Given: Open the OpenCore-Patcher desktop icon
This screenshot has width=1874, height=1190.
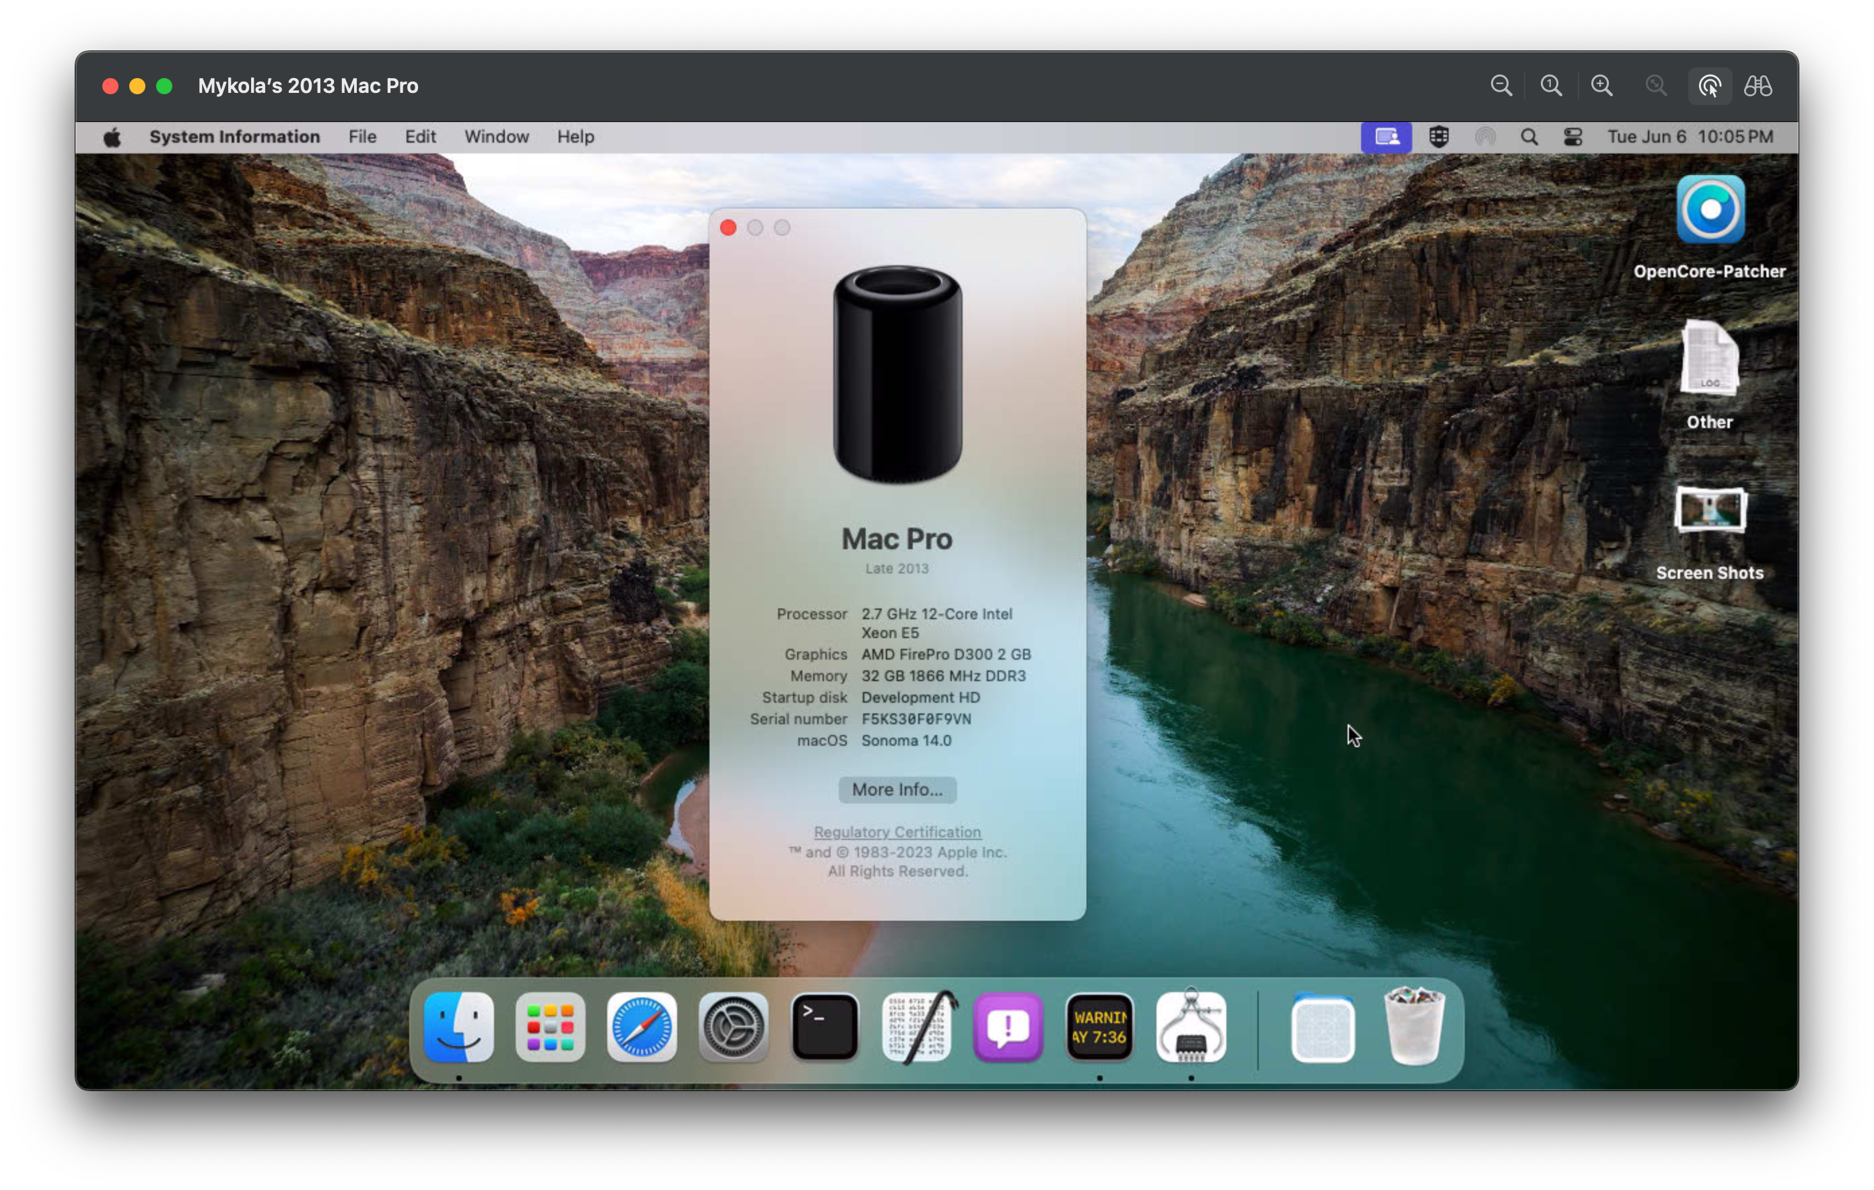Looking at the screenshot, I should (1709, 210).
